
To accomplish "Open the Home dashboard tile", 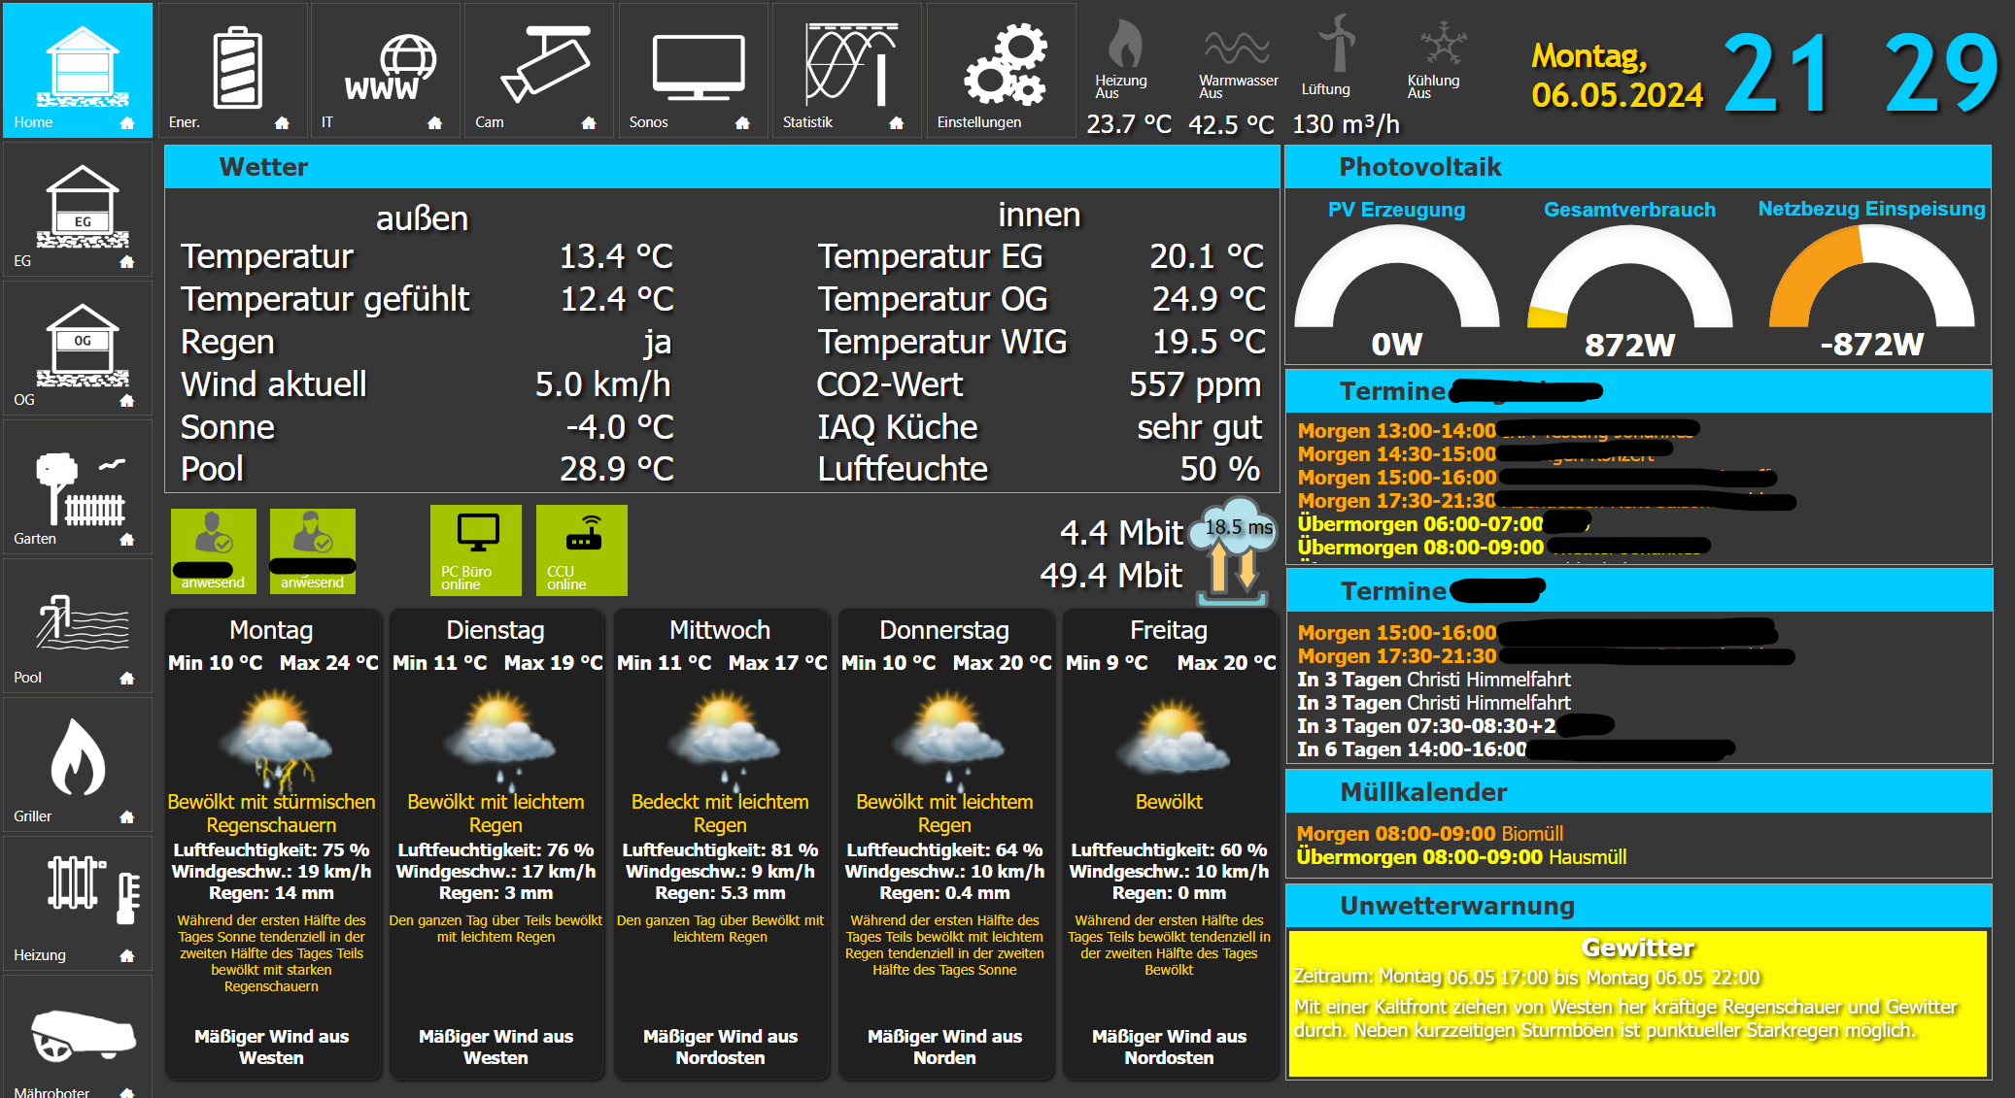I will pos(78,70).
